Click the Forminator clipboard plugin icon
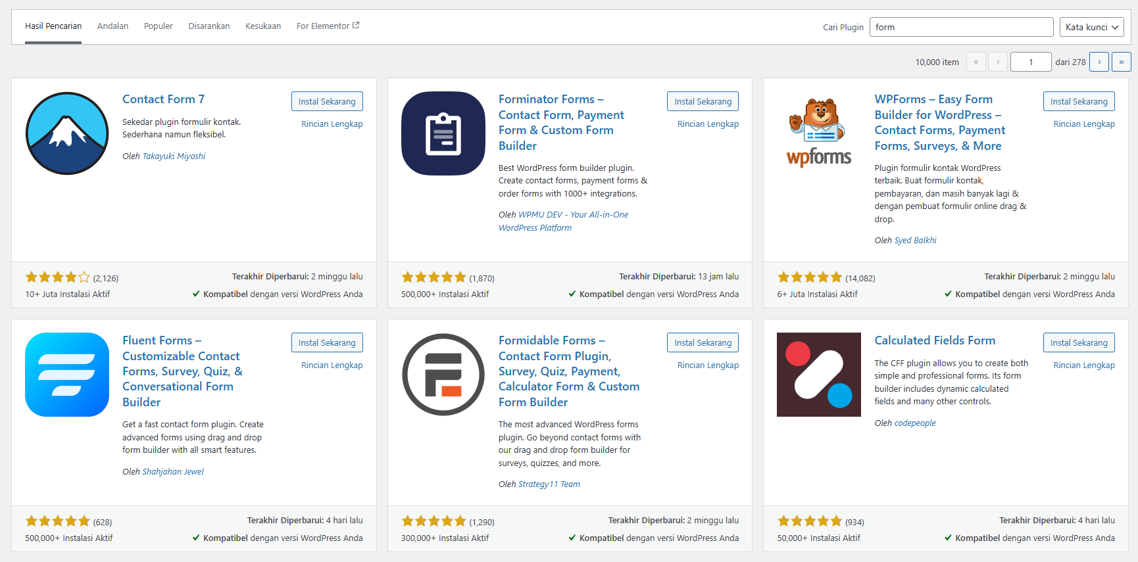The width and height of the screenshot is (1138, 562). (x=443, y=133)
